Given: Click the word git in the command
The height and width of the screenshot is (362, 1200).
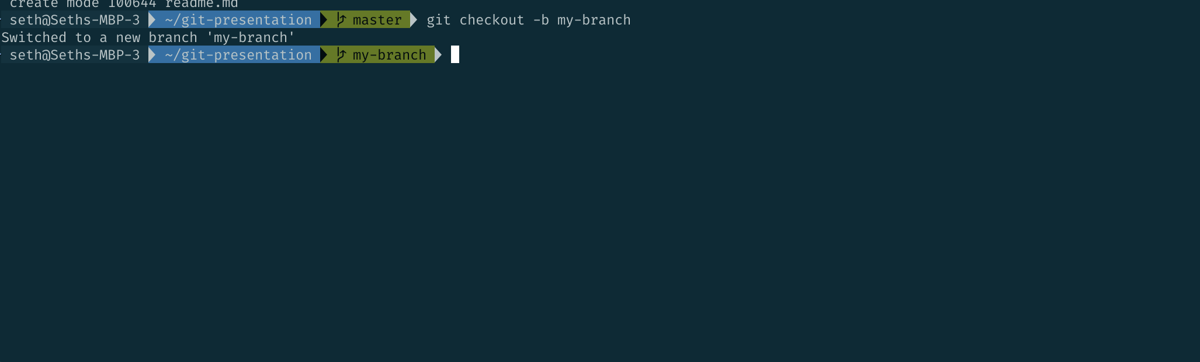Looking at the screenshot, I should point(439,20).
